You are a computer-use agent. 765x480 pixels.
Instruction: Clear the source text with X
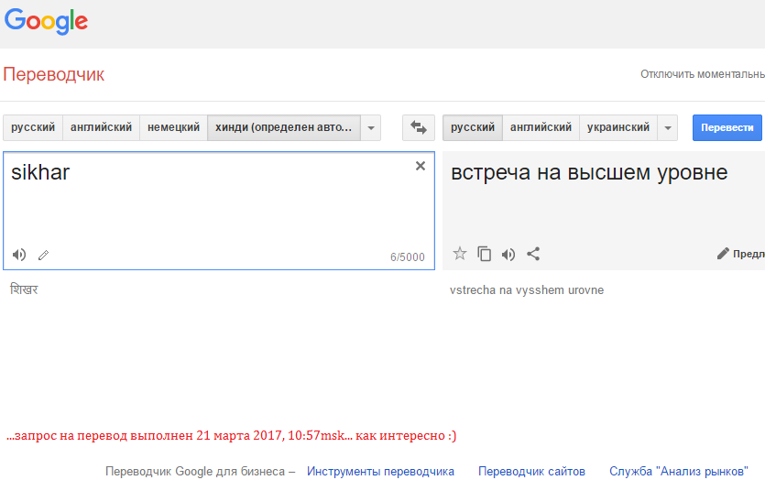[421, 166]
